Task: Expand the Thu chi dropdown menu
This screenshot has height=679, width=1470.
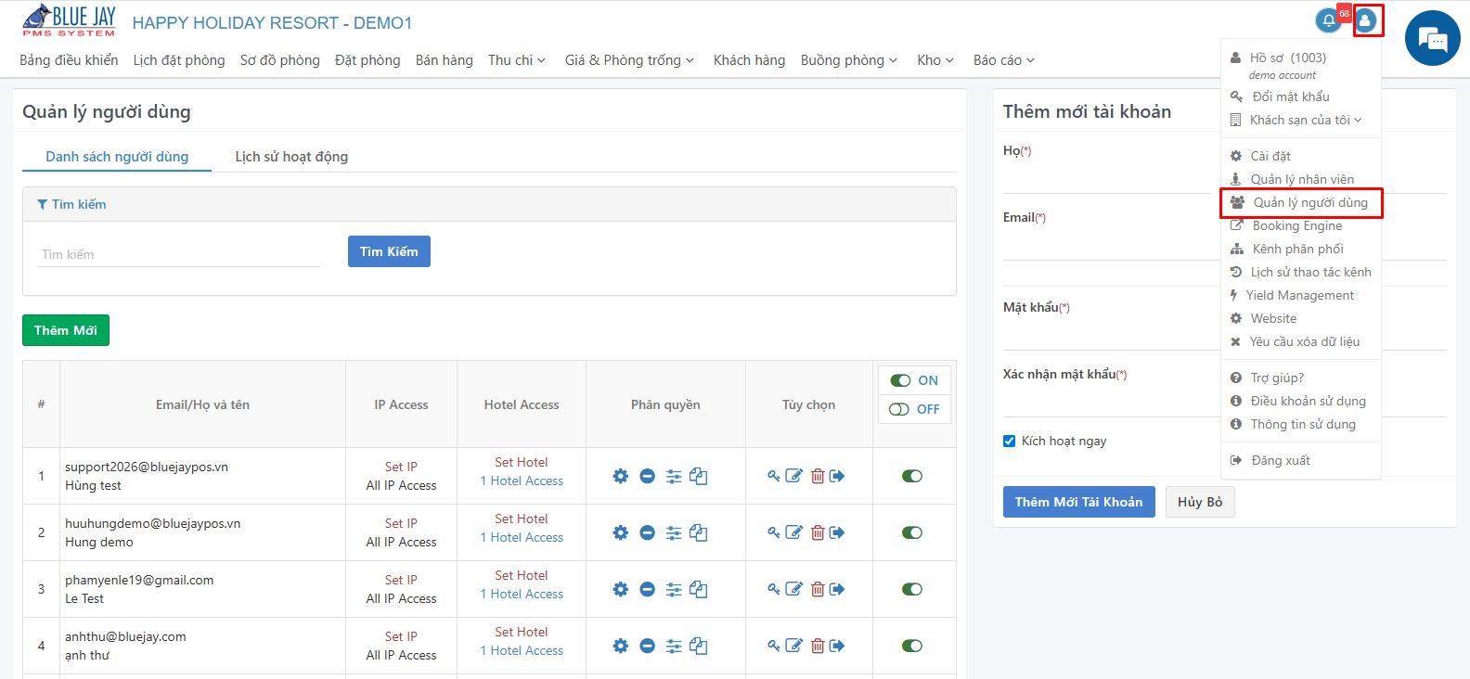Action: click(x=517, y=60)
